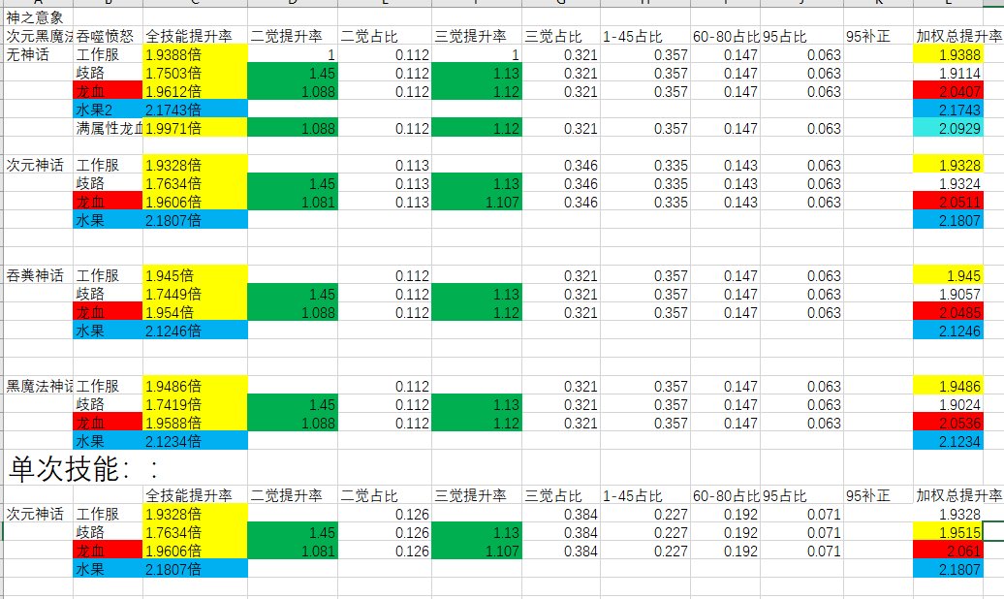1004x599 pixels.
Task: Select the 0.126 cell in the 2.061 row
Action: [x=385, y=551]
